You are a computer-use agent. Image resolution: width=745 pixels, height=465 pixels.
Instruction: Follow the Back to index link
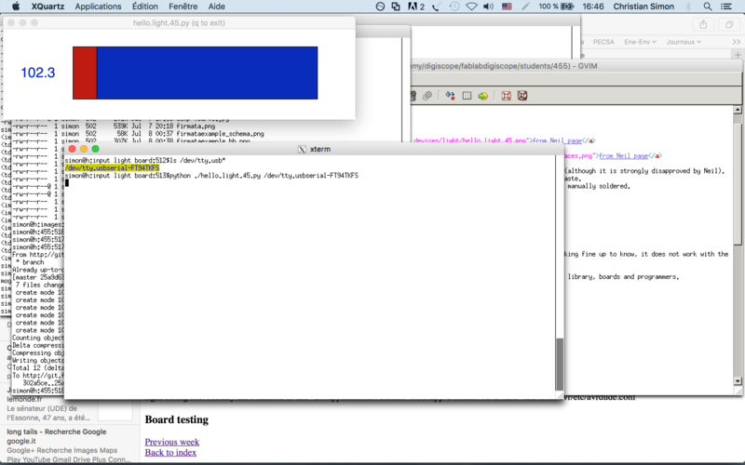(x=170, y=452)
